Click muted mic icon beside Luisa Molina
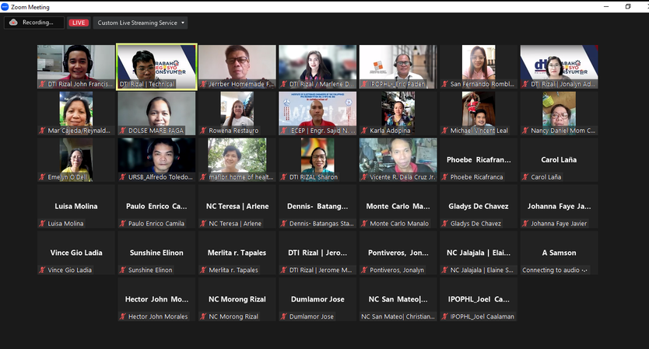 [42, 224]
